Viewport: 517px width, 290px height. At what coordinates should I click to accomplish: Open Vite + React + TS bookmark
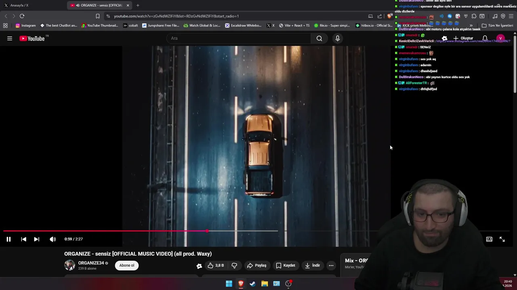click(x=294, y=25)
